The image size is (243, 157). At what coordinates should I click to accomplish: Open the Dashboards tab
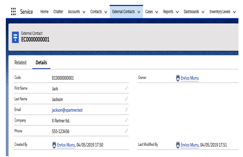coord(191,12)
